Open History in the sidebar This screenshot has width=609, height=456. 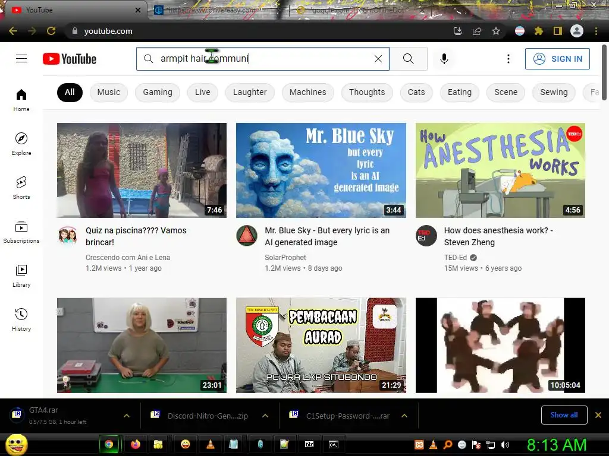coord(21,319)
